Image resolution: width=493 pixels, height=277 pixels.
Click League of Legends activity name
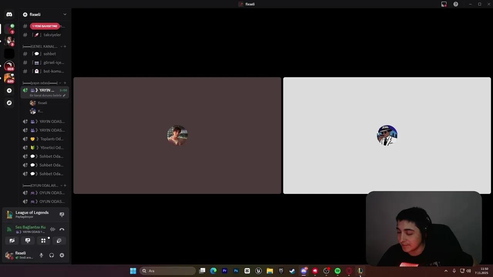click(x=32, y=212)
